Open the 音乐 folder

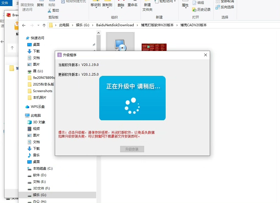[36, 155]
